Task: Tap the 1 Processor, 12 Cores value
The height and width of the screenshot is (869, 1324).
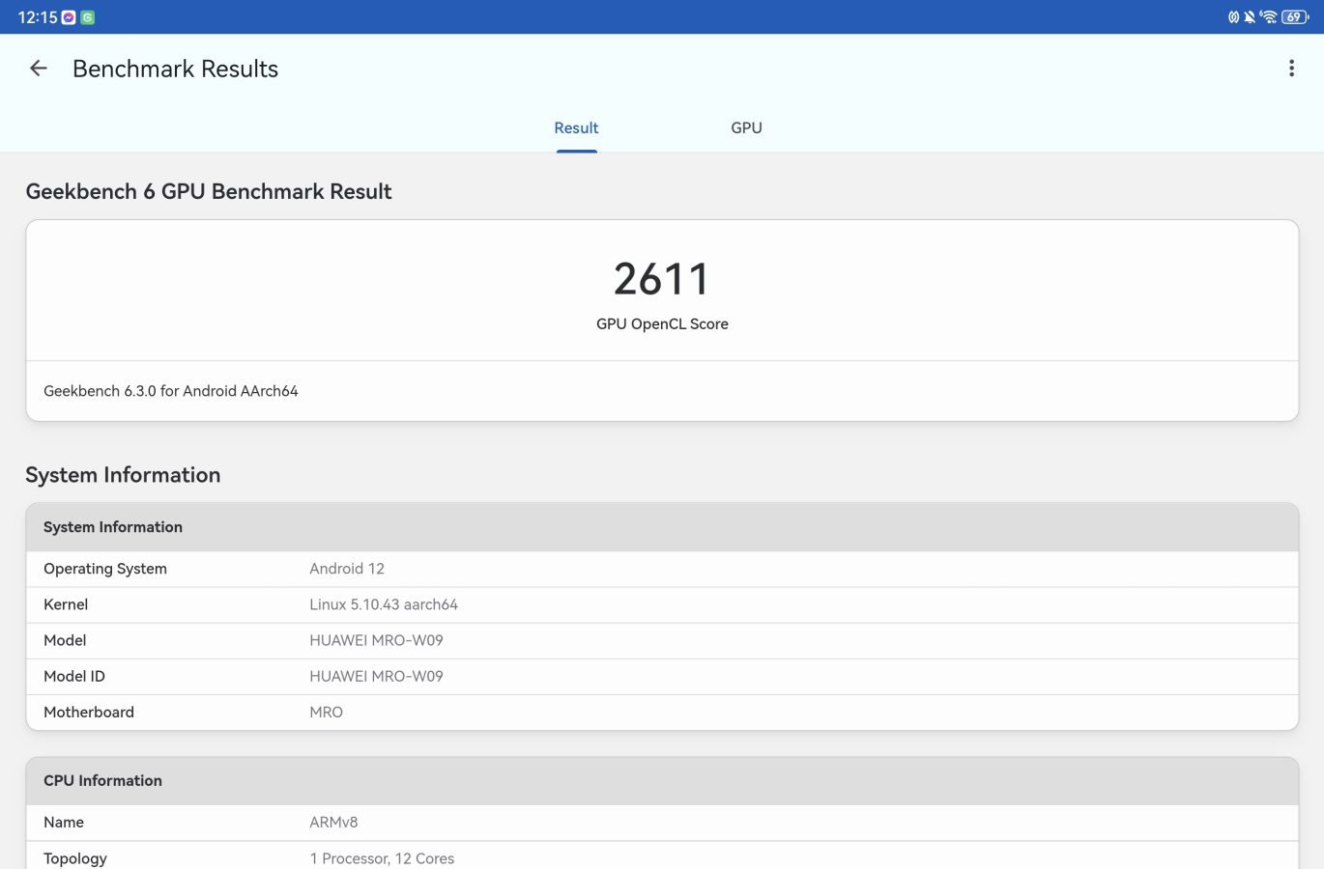Action: (x=382, y=858)
